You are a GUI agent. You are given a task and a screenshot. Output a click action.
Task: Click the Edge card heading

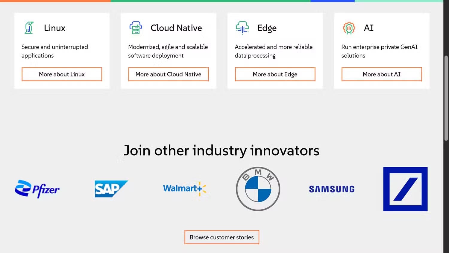[x=267, y=28]
